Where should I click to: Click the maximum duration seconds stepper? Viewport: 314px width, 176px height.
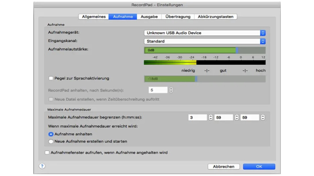pyautogui.click(x=263, y=118)
